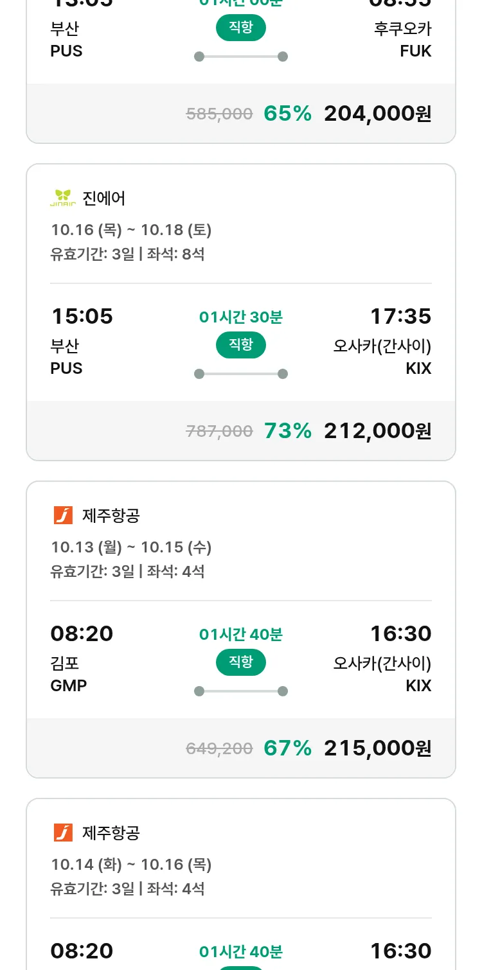482x970 pixels.
Task: Select the 204,000원 Fukuoka fare
Action: [x=377, y=114]
